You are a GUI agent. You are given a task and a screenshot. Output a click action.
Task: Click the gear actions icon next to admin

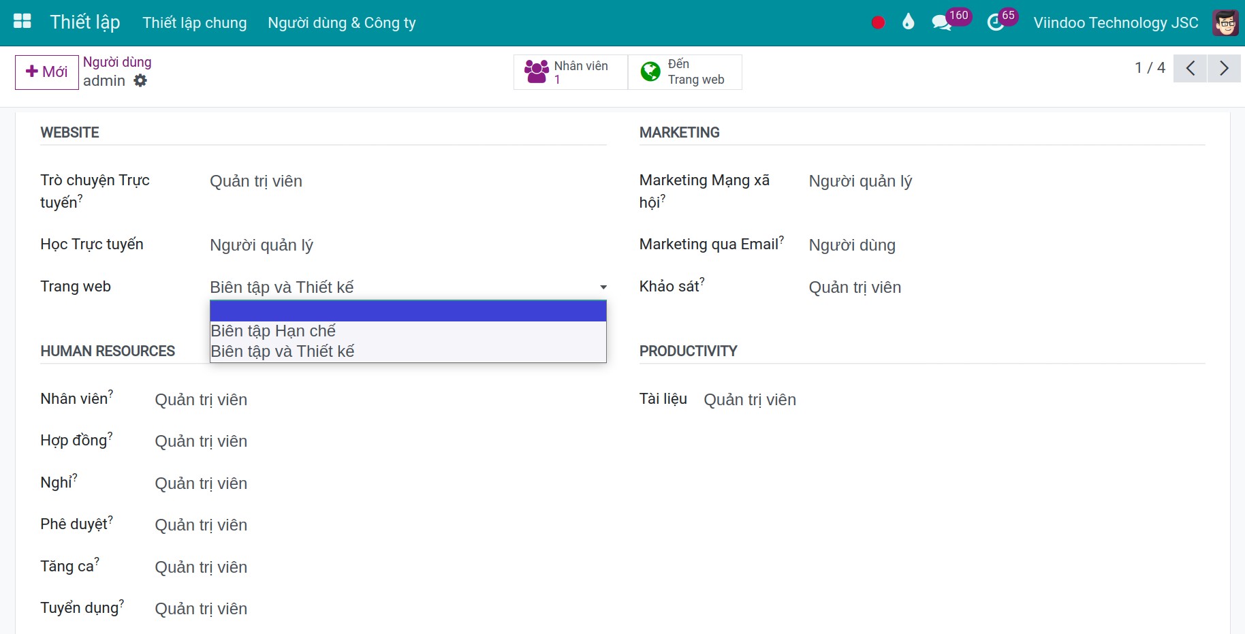tap(140, 80)
